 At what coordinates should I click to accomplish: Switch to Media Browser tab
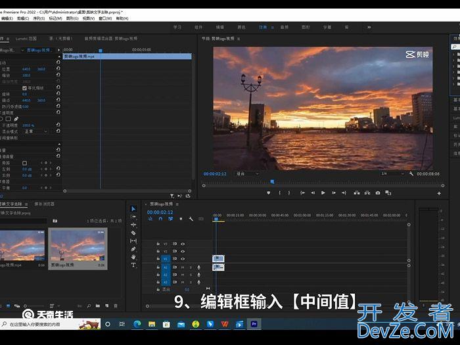(44, 204)
